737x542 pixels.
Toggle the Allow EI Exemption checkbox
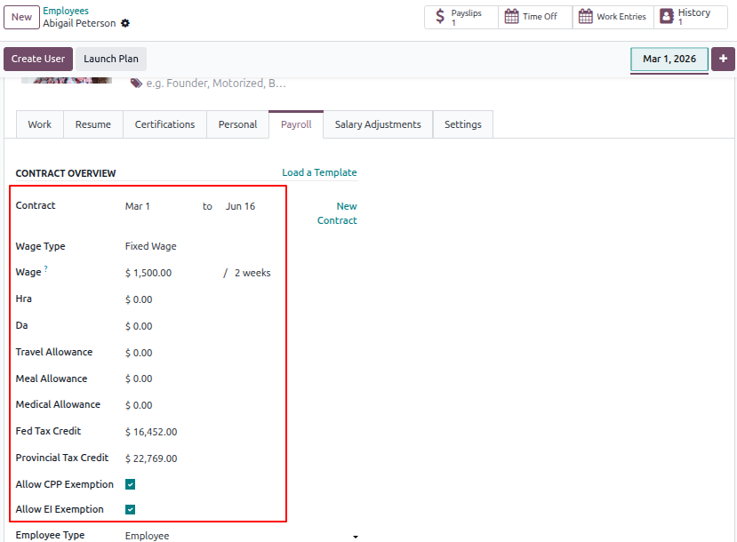pos(130,509)
